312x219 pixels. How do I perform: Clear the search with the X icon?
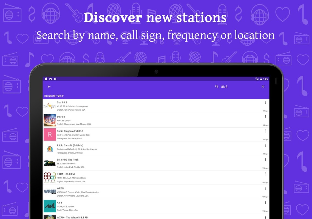coord(263,87)
